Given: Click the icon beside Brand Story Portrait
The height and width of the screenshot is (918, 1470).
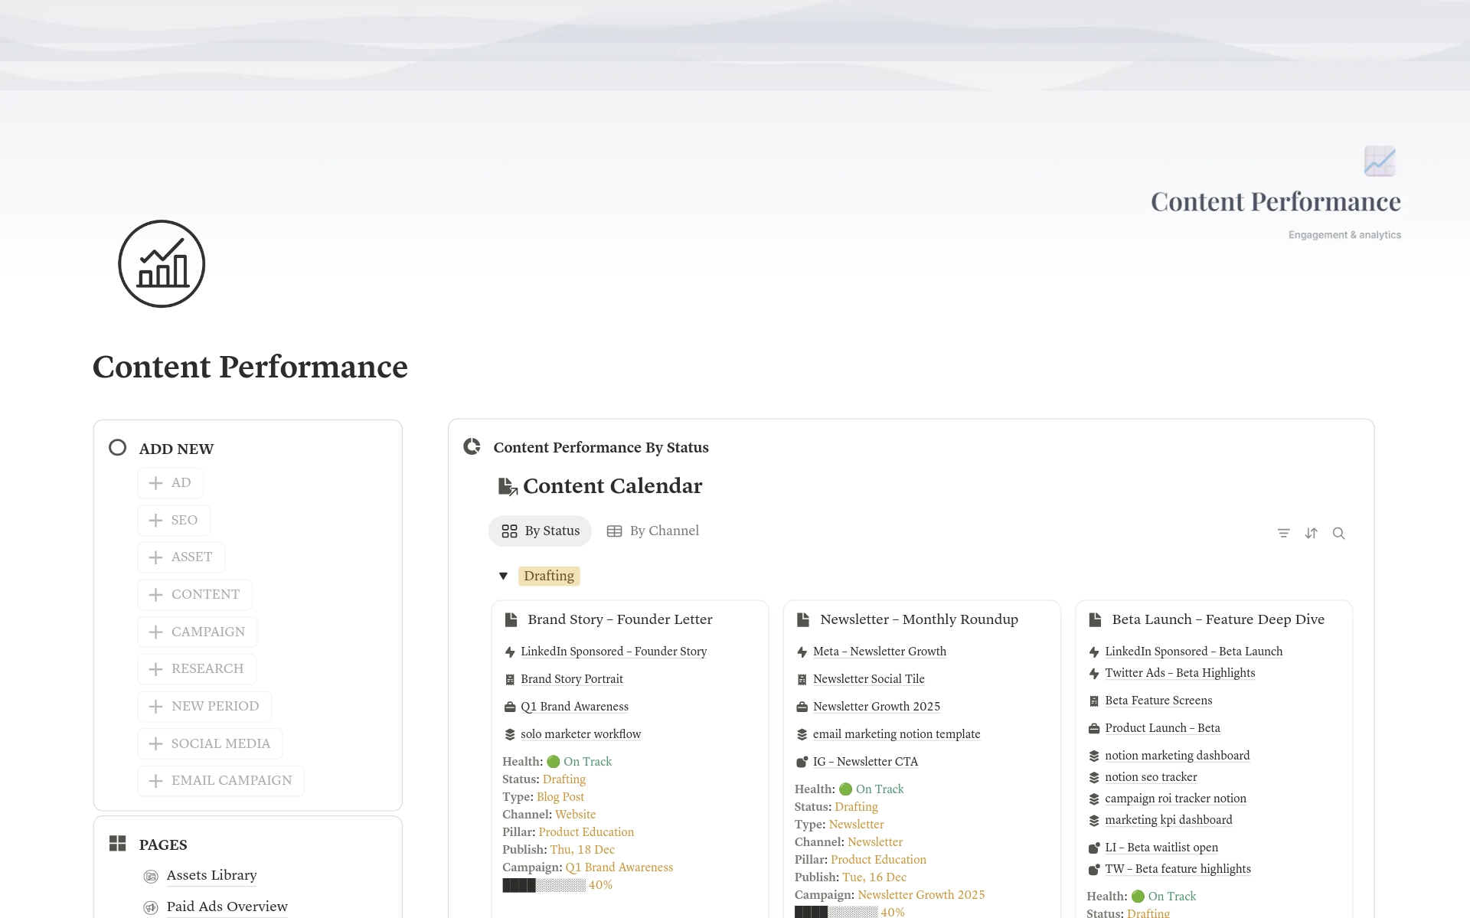Looking at the screenshot, I should click(x=510, y=680).
